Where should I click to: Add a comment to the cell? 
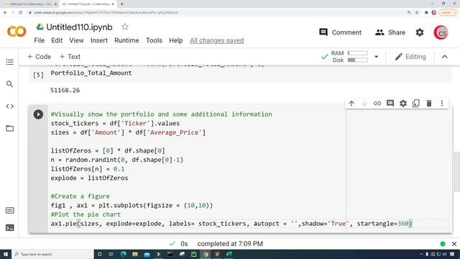tap(390, 104)
